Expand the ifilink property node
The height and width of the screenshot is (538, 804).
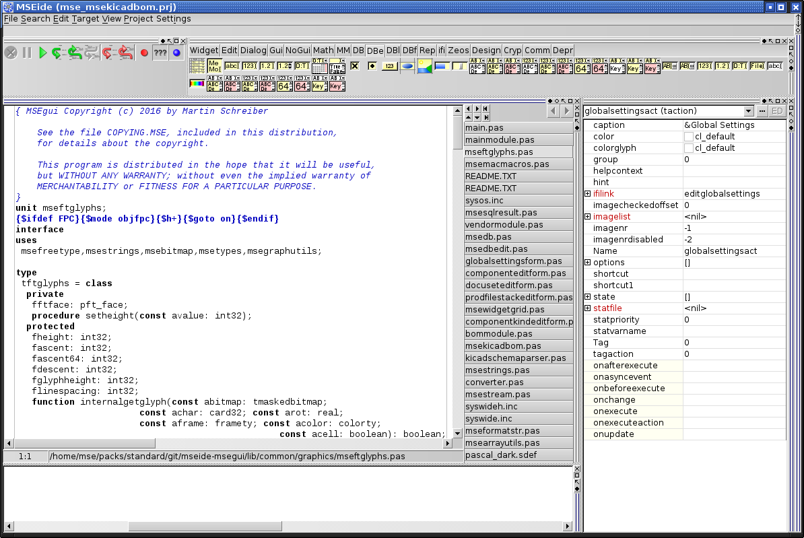pos(587,194)
